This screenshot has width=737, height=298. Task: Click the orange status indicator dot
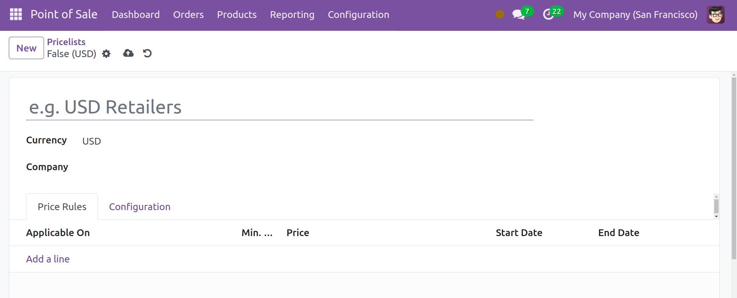click(x=499, y=14)
